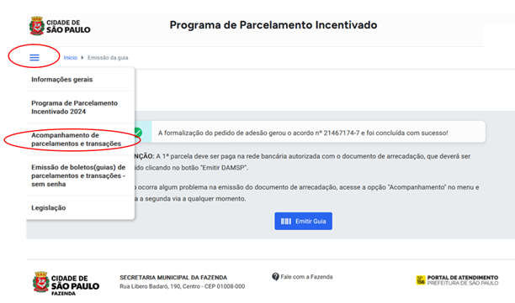Viewport: 515px width, 303px height.
Task: Click the Cidade de São Paulo header logo
Action: [60, 26]
